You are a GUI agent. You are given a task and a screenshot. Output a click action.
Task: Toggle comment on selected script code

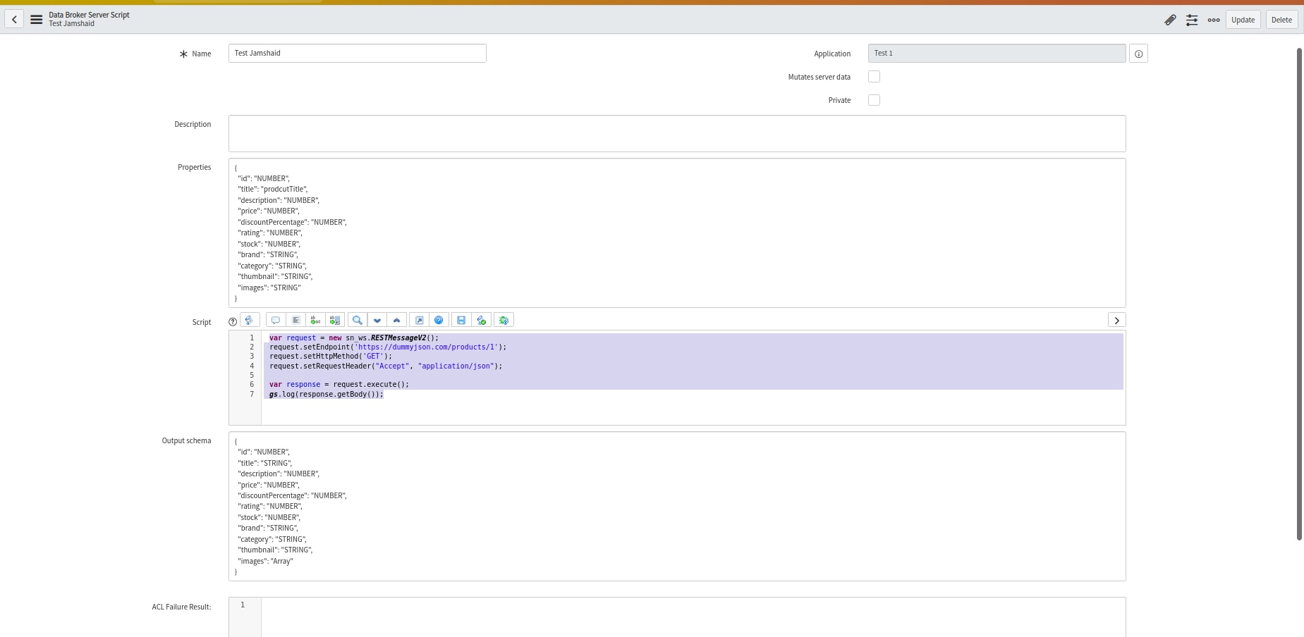pos(276,321)
